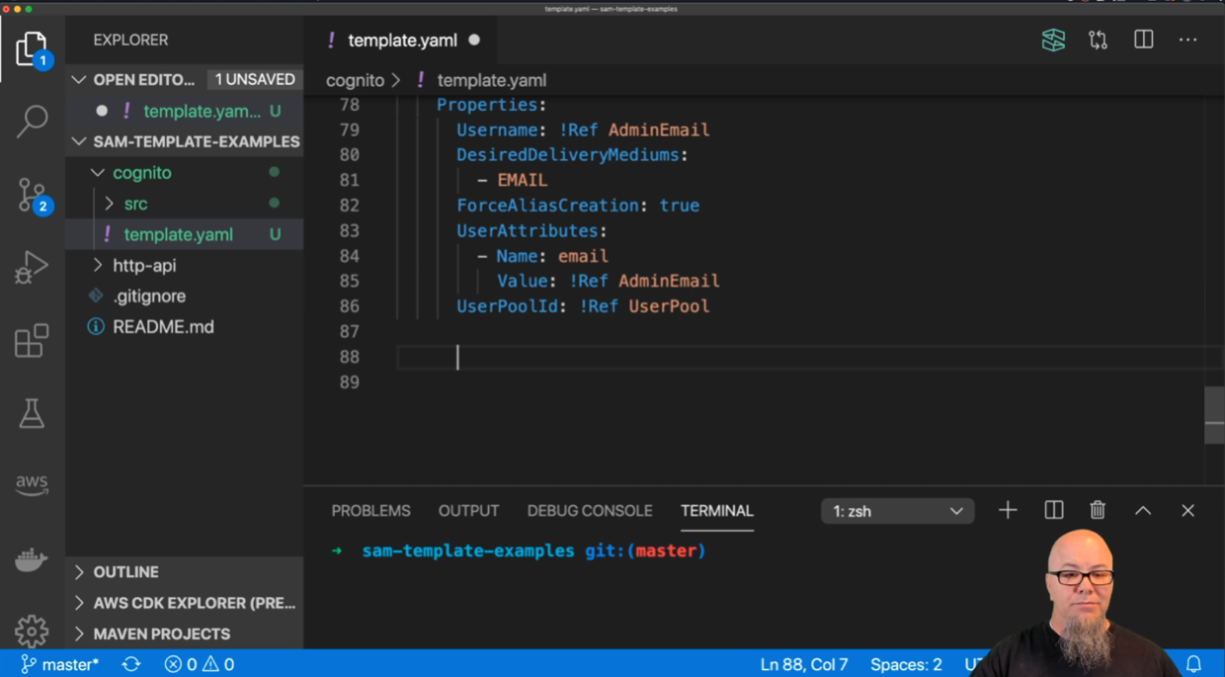Open the Docker activity bar icon
This screenshot has height=677, width=1225.
33,557
